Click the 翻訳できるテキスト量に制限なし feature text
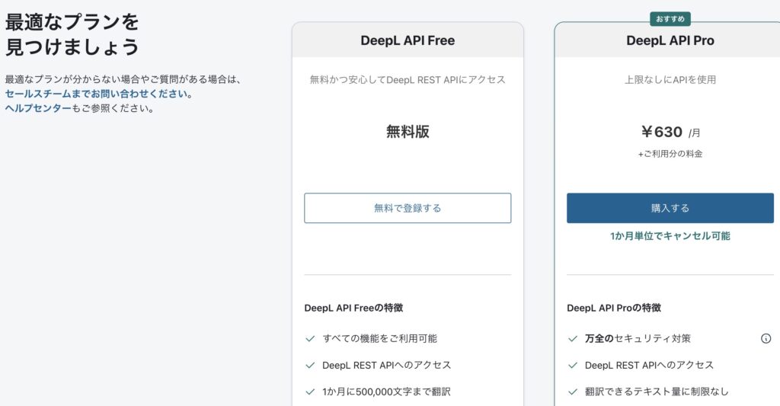 [657, 392]
